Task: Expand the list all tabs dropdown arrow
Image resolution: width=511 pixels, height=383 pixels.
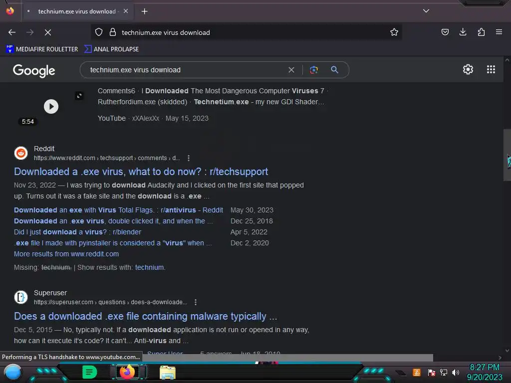Action: click(426, 11)
